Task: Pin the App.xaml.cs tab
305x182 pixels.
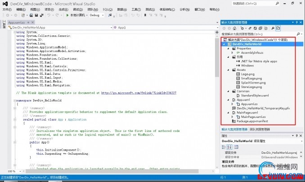Action: (x=28, y=22)
